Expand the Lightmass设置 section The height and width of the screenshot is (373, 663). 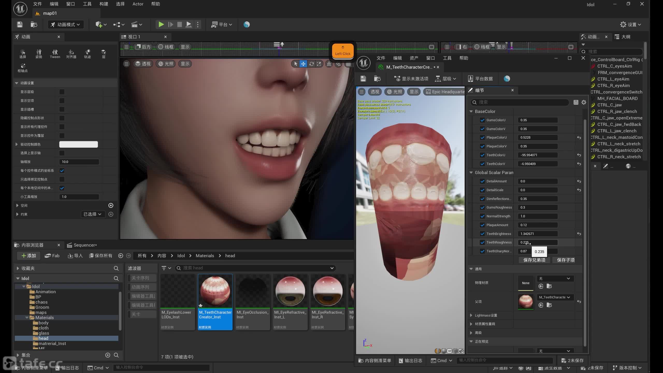click(471, 315)
